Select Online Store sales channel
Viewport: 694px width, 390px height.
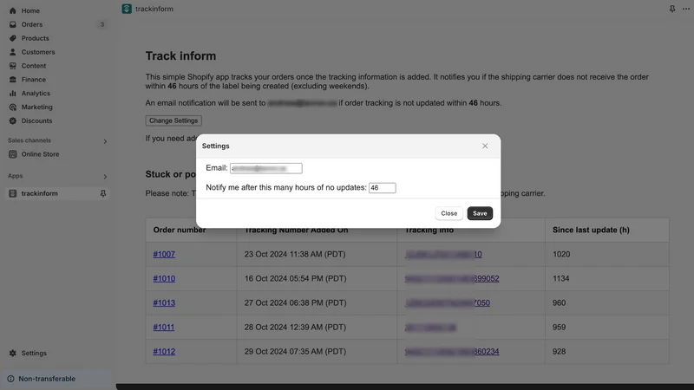click(40, 154)
